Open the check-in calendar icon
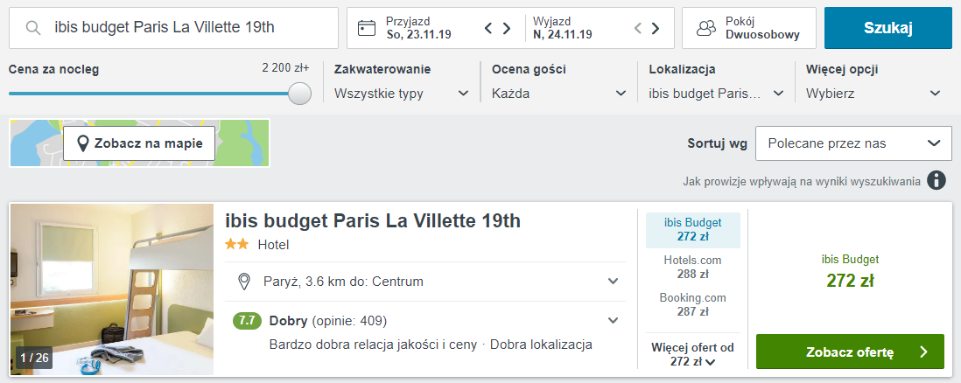 point(368,28)
